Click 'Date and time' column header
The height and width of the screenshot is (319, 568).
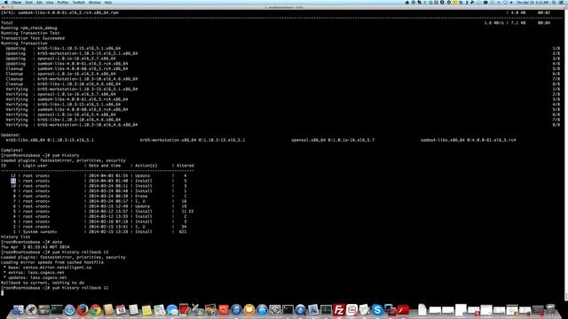[x=105, y=166]
